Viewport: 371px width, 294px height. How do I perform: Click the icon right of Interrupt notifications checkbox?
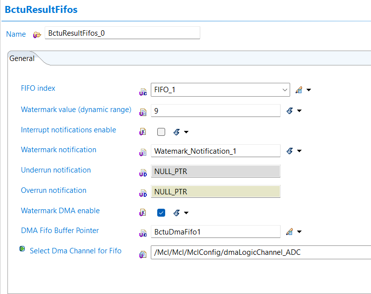pyautogui.click(x=176, y=132)
